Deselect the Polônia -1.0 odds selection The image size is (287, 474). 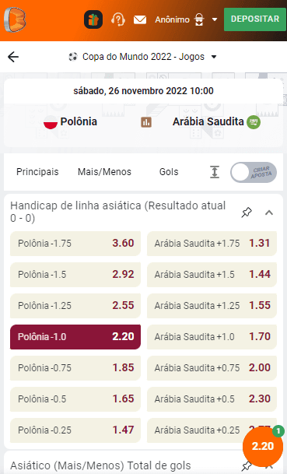pos(75,337)
